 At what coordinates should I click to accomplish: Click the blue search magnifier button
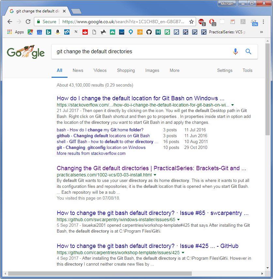[248, 52]
